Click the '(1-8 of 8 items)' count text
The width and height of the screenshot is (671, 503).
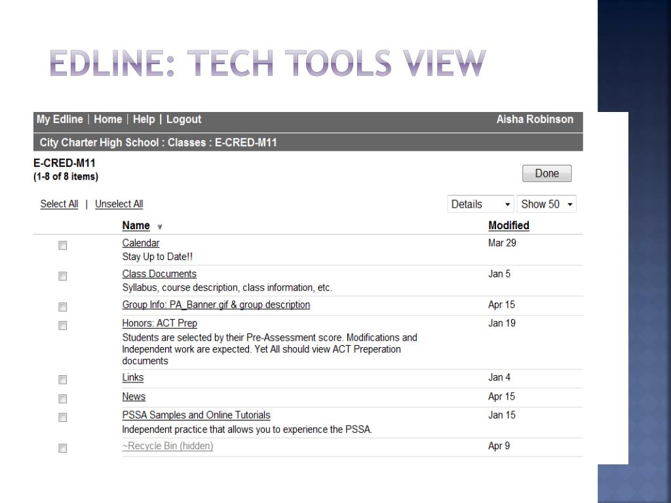(66, 176)
